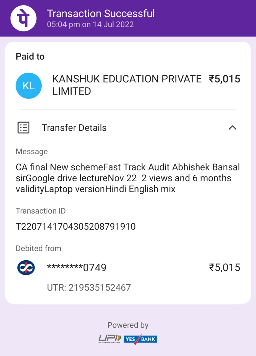Tap the debited ₹5,015 amount
This screenshot has height=356, width=256.
pos(224,268)
